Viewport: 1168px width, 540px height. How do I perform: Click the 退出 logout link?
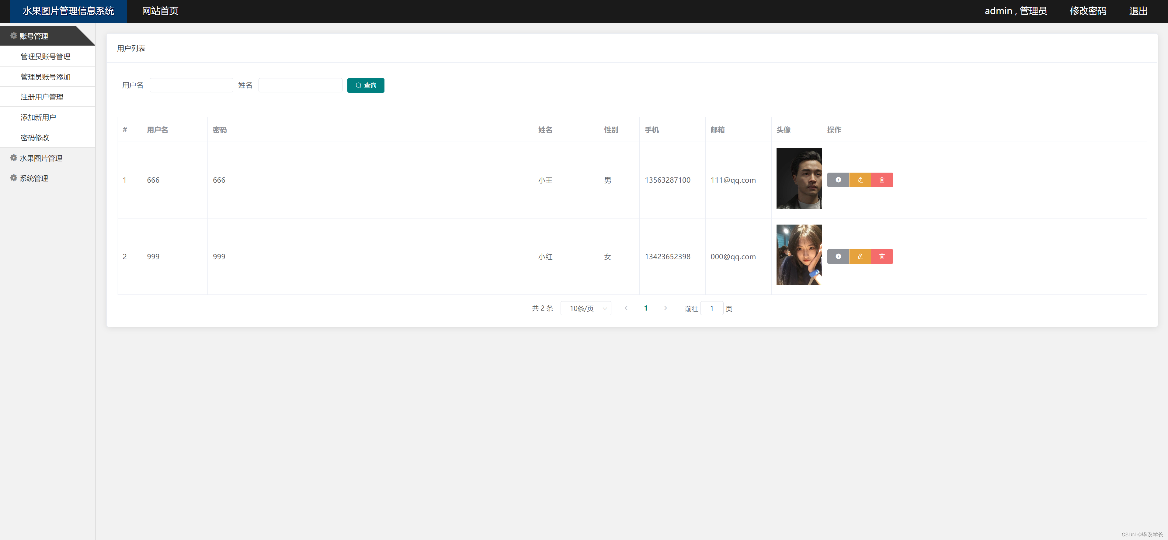tap(1138, 11)
